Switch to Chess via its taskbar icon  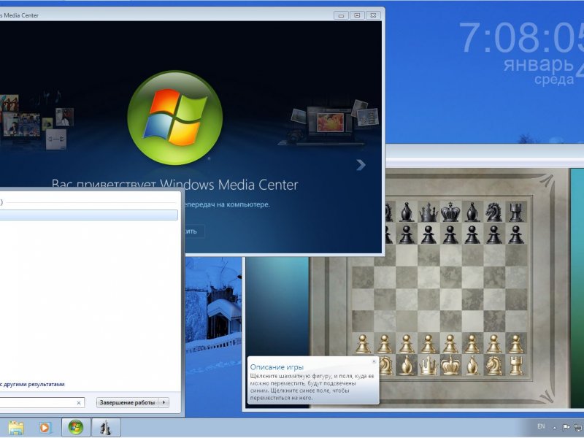(106, 428)
